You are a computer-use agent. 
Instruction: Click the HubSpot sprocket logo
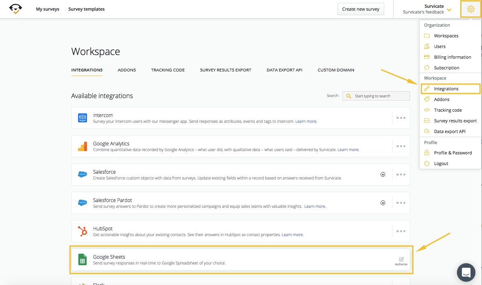coord(83,231)
